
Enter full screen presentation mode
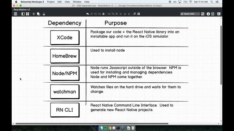(219, 14)
